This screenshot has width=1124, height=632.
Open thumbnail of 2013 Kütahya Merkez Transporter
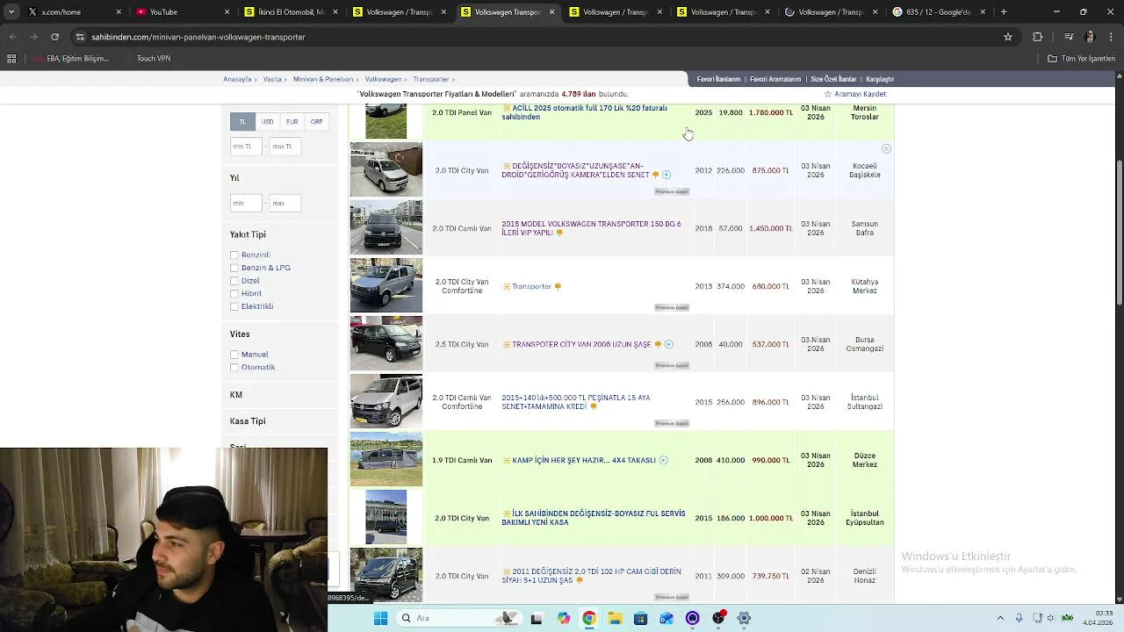[386, 285]
